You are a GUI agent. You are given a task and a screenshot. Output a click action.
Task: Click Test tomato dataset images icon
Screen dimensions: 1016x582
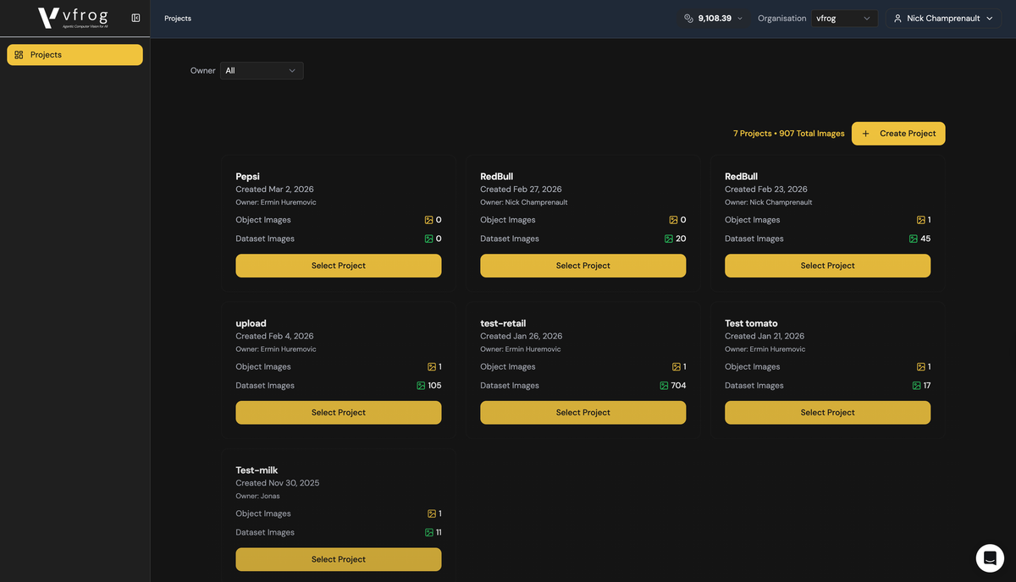tap(917, 386)
